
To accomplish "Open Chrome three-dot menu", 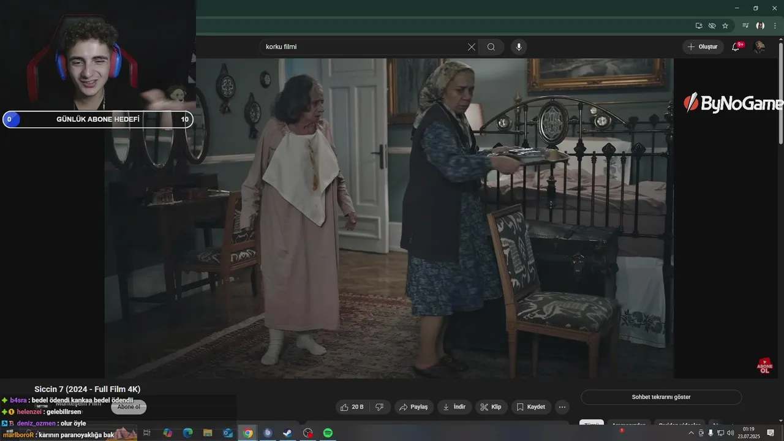I will (775, 26).
